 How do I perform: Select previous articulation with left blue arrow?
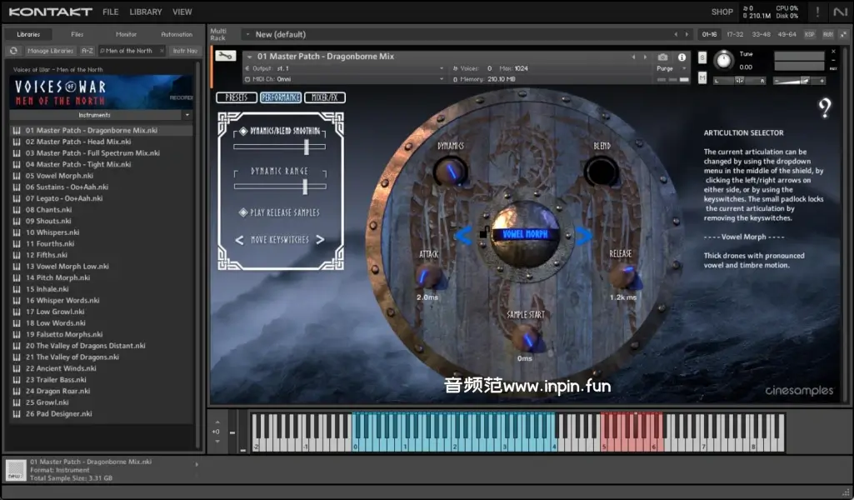tap(463, 236)
